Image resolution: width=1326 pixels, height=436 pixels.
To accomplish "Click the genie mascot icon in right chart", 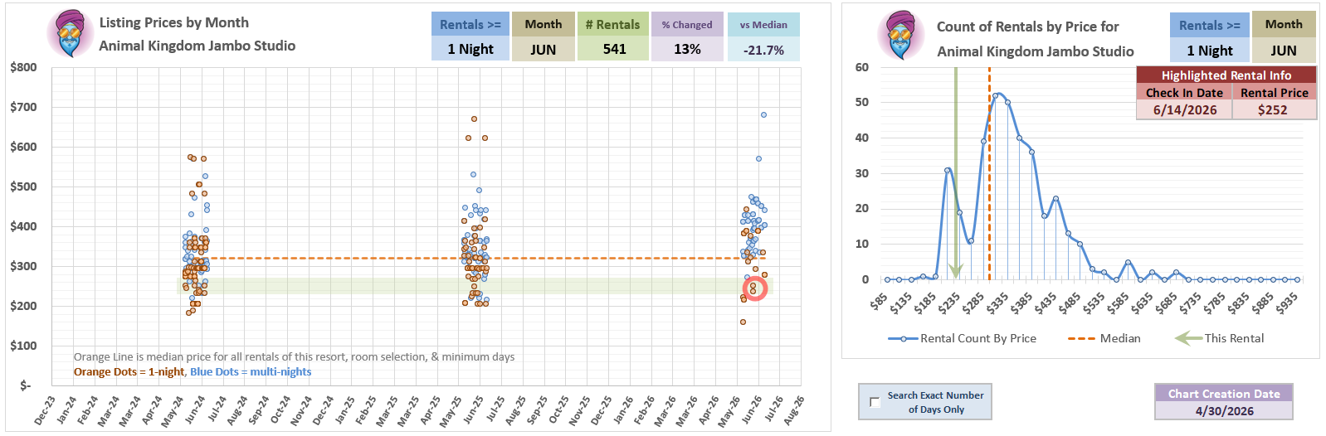I will click(899, 36).
